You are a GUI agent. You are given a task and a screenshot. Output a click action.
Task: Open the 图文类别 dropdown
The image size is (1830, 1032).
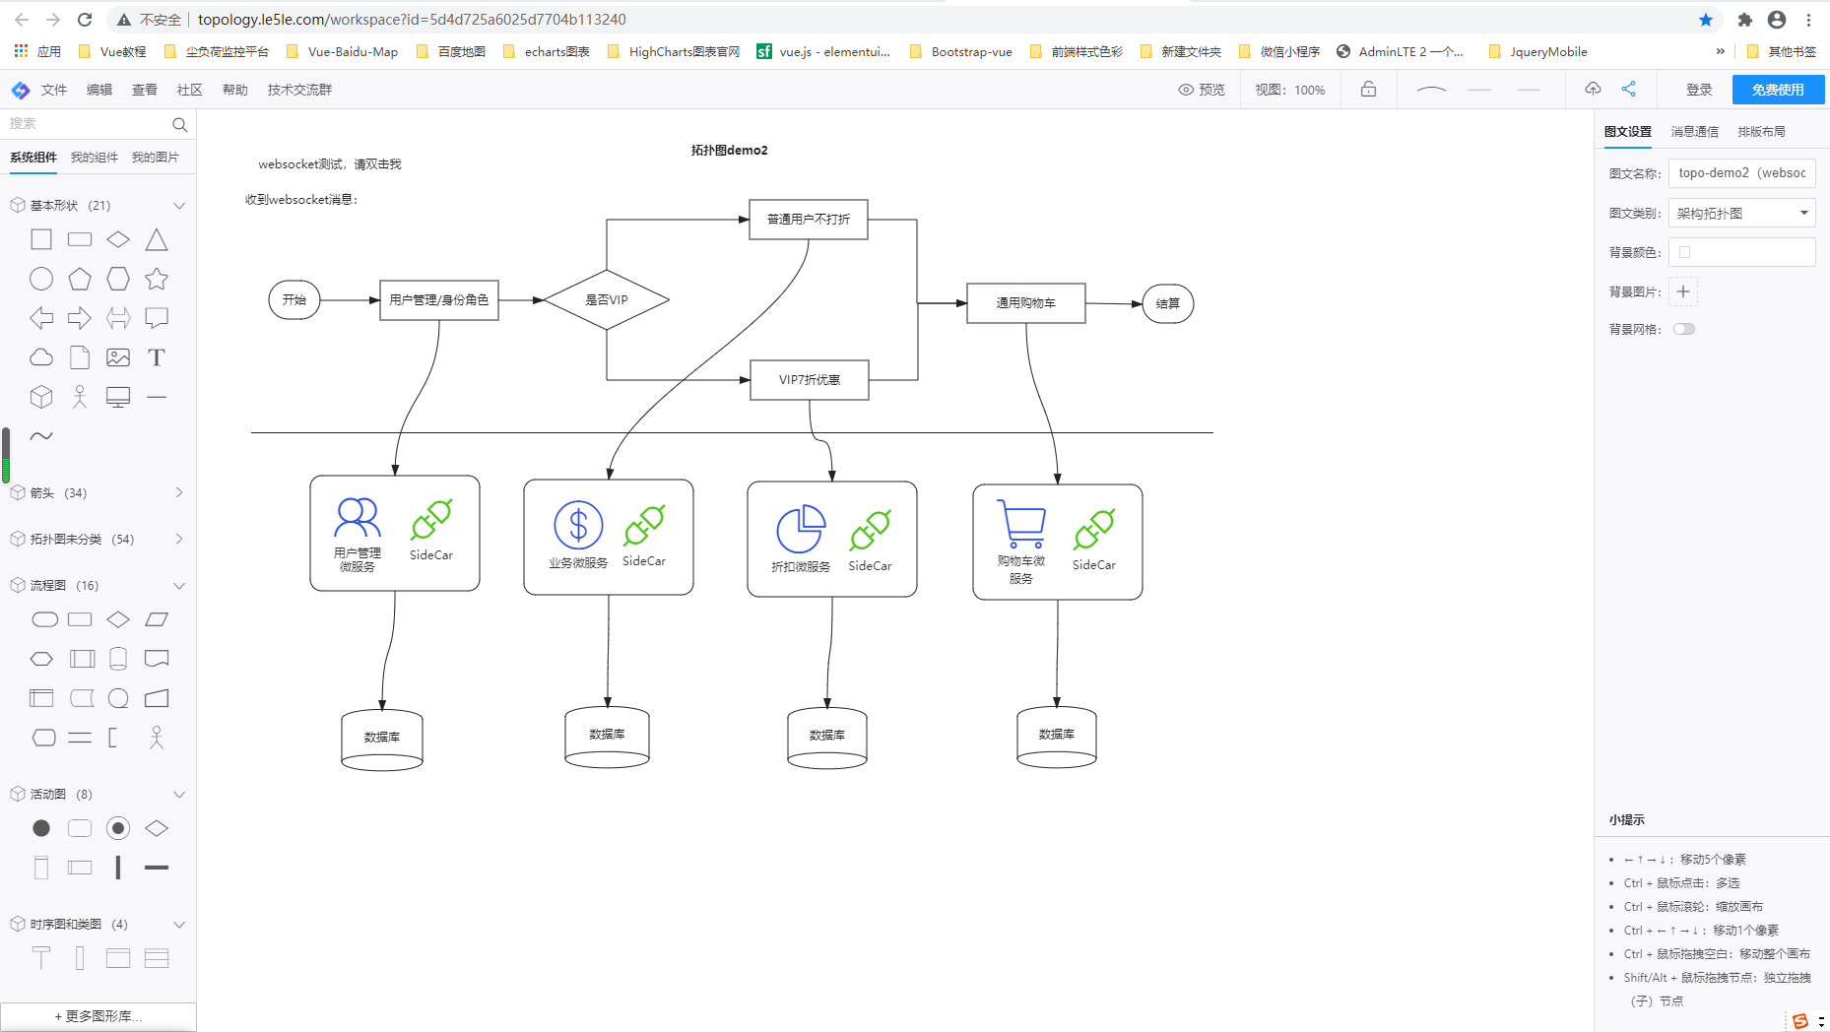tap(1741, 212)
